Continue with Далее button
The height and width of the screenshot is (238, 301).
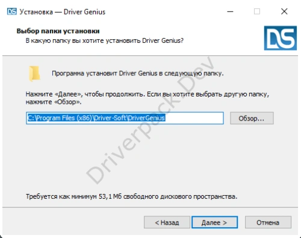pyautogui.click(x=214, y=222)
